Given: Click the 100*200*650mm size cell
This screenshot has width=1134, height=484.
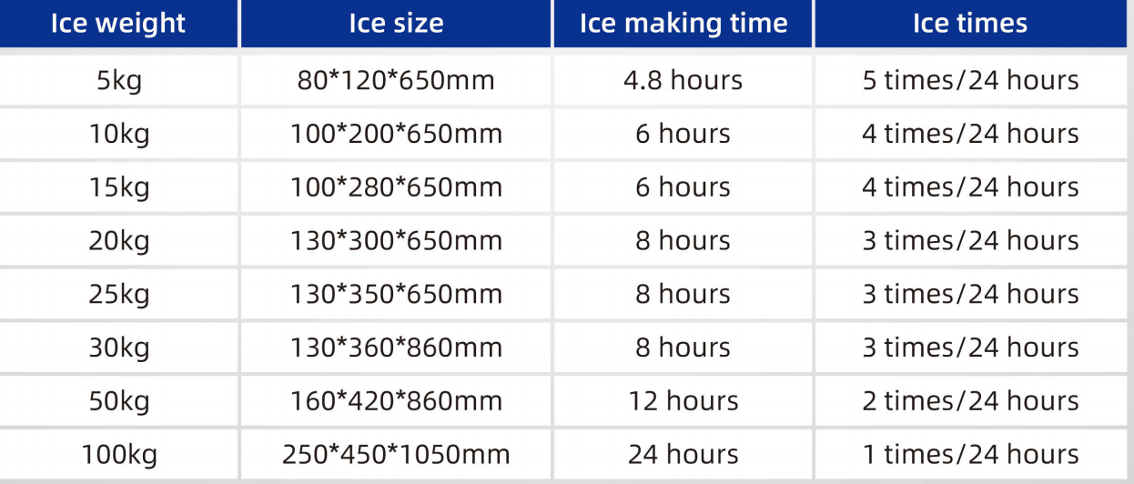Looking at the screenshot, I should click(x=396, y=134).
